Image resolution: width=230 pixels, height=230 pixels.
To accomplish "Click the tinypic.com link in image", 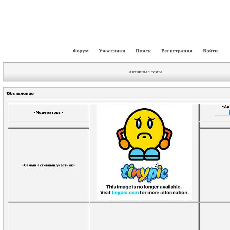I will click(x=125, y=192).
